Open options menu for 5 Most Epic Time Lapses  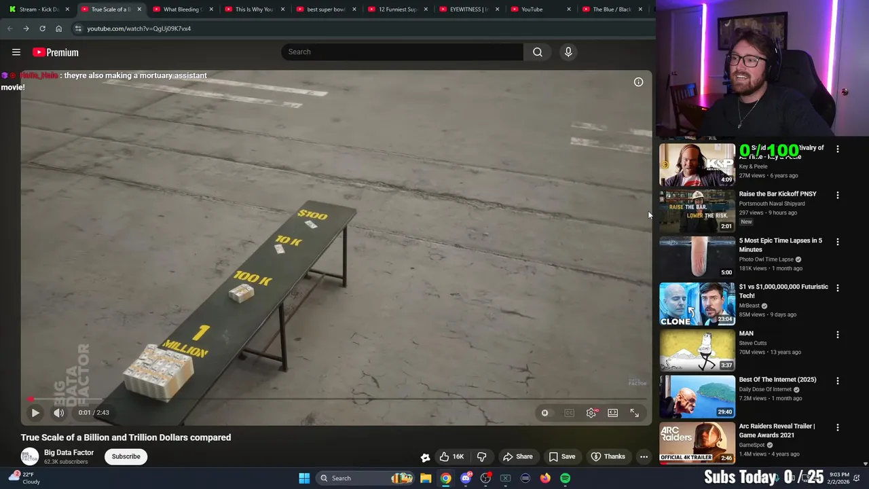pos(837,242)
